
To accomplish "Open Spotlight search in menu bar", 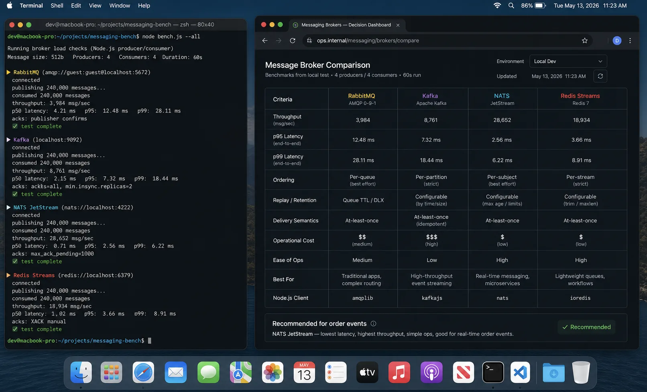I will [511, 6].
